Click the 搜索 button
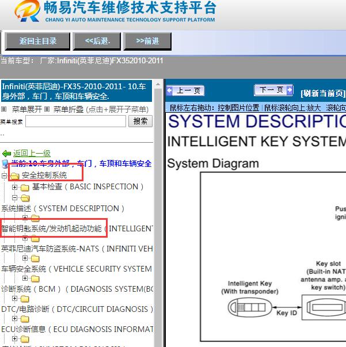The width and height of the screenshot is (346, 347). (x=140, y=121)
